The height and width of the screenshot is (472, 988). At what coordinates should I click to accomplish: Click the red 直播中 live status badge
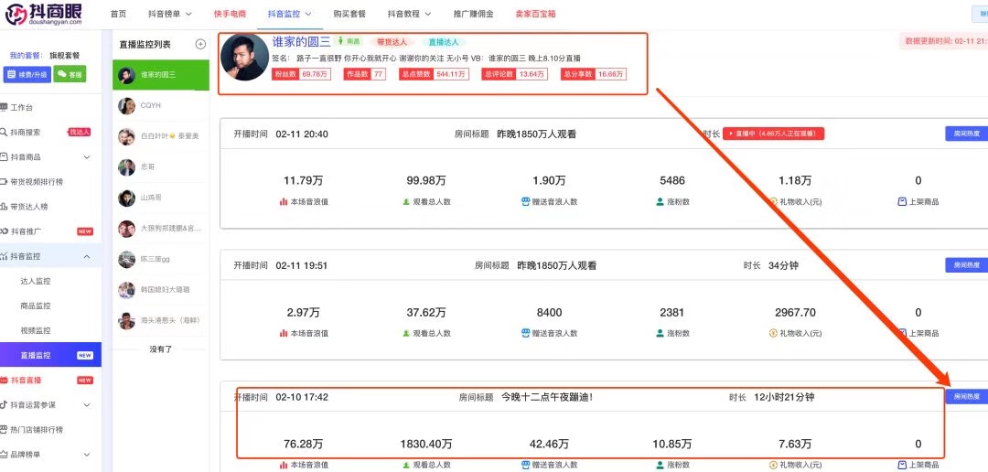point(774,134)
